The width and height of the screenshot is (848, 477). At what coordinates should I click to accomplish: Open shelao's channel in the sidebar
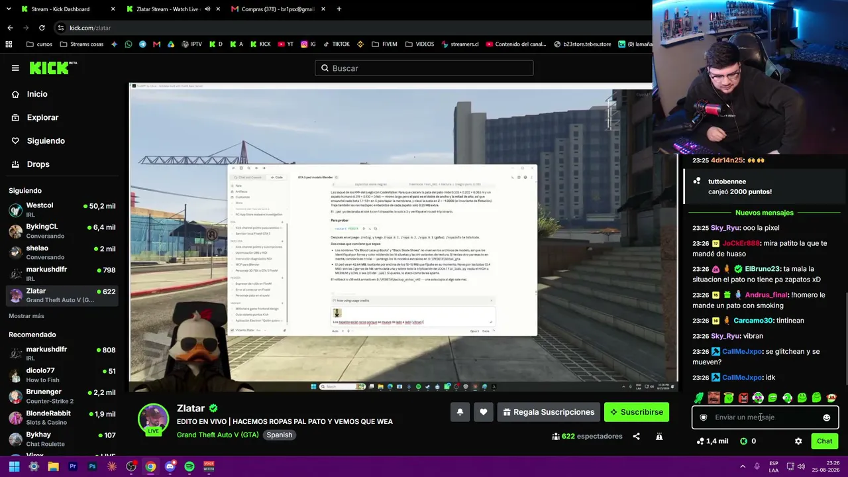click(62, 252)
